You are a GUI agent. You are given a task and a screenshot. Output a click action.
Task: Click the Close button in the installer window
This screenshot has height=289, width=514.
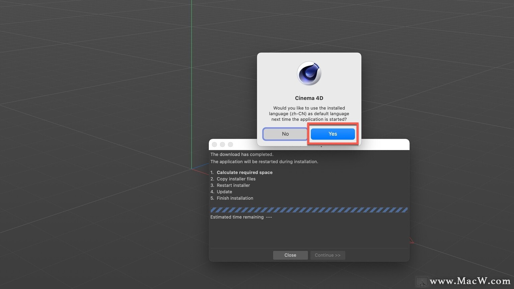pos(290,255)
